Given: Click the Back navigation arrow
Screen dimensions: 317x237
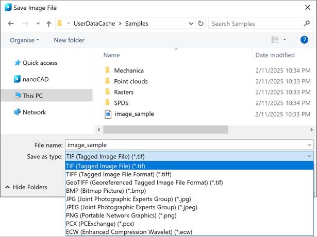Looking at the screenshot, I should [x=11, y=24].
